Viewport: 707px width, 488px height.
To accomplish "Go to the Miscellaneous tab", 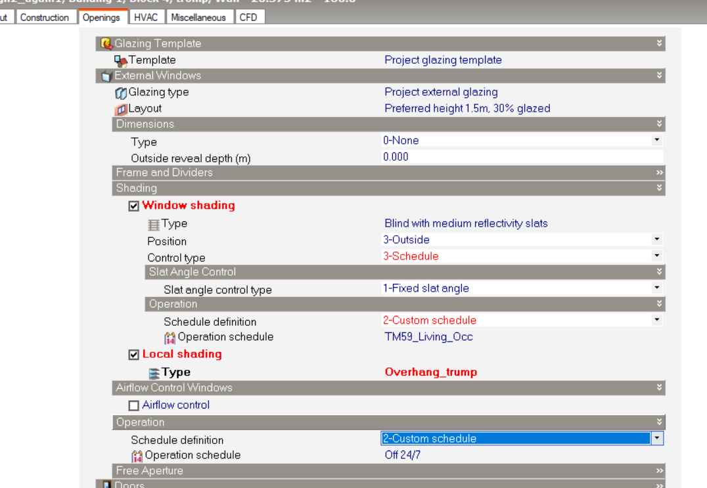I will coord(198,17).
